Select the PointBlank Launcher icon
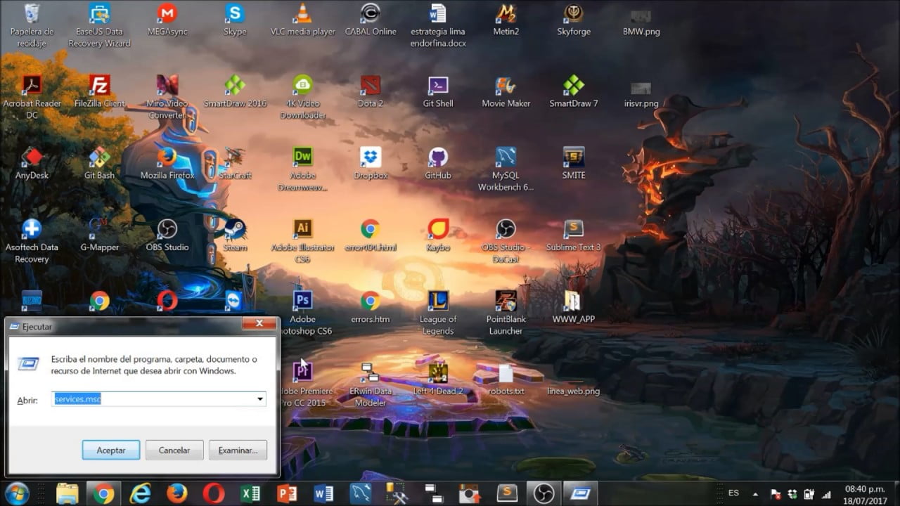Screen dimensions: 900x506 pyautogui.click(x=506, y=313)
